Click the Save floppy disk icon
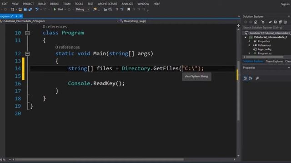 coord(25,9)
